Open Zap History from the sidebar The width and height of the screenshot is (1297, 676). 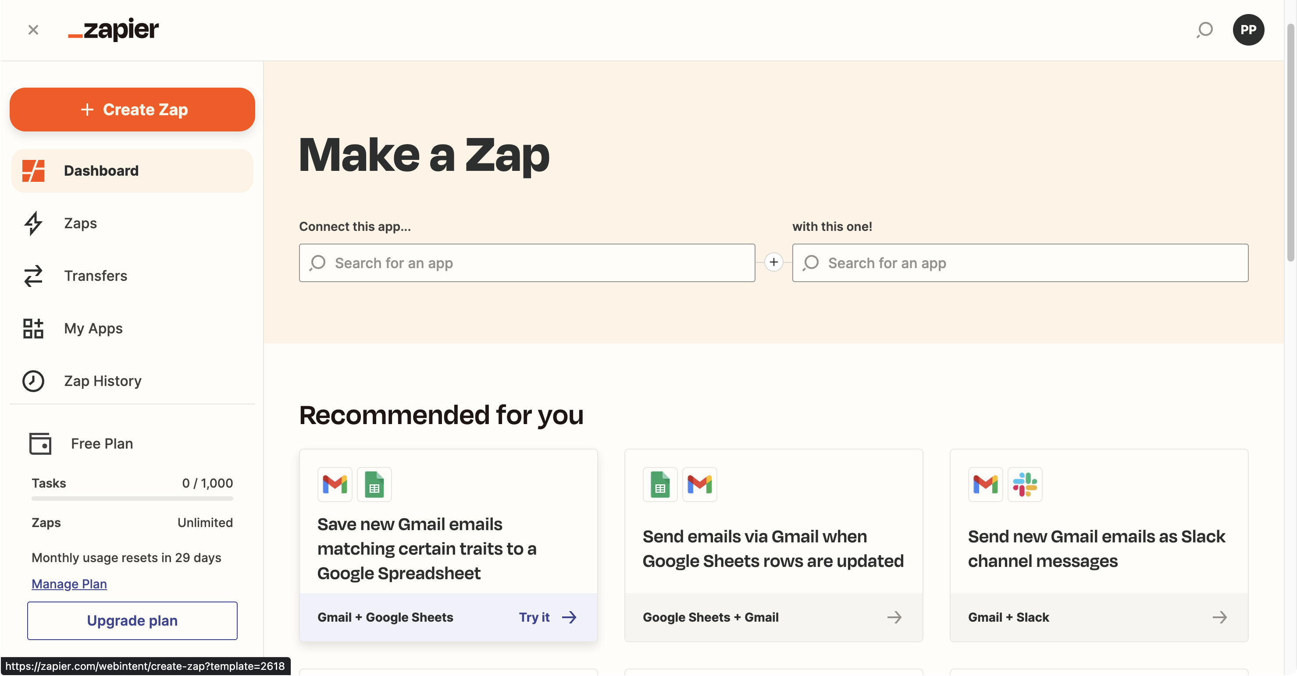pos(103,381)
